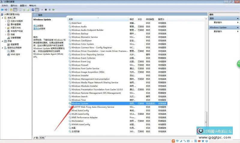Sort services by the 名称 column header
Screen dimensions: 240x143
pos(98,19)
